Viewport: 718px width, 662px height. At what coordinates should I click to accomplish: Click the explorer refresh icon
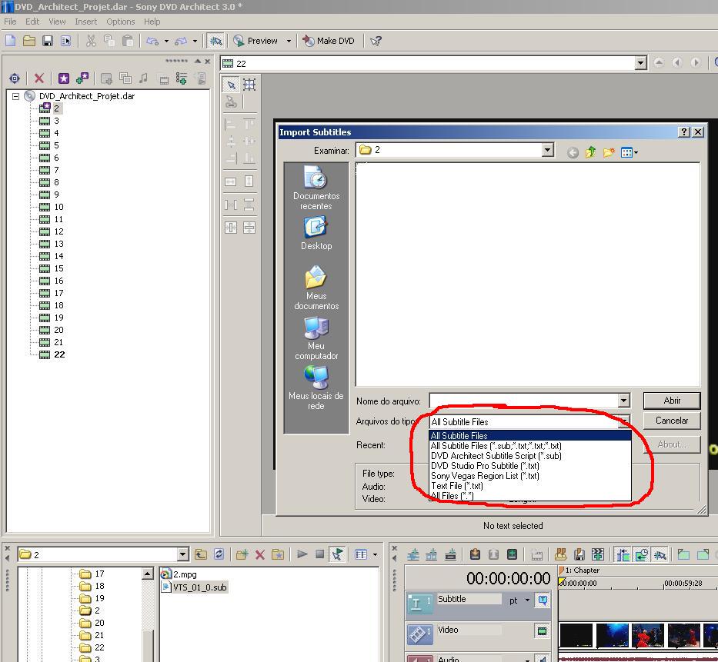[x=219, y=554]
